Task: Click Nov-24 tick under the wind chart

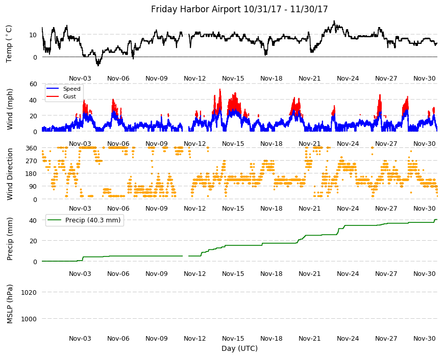Action: (x=348, y=144)
